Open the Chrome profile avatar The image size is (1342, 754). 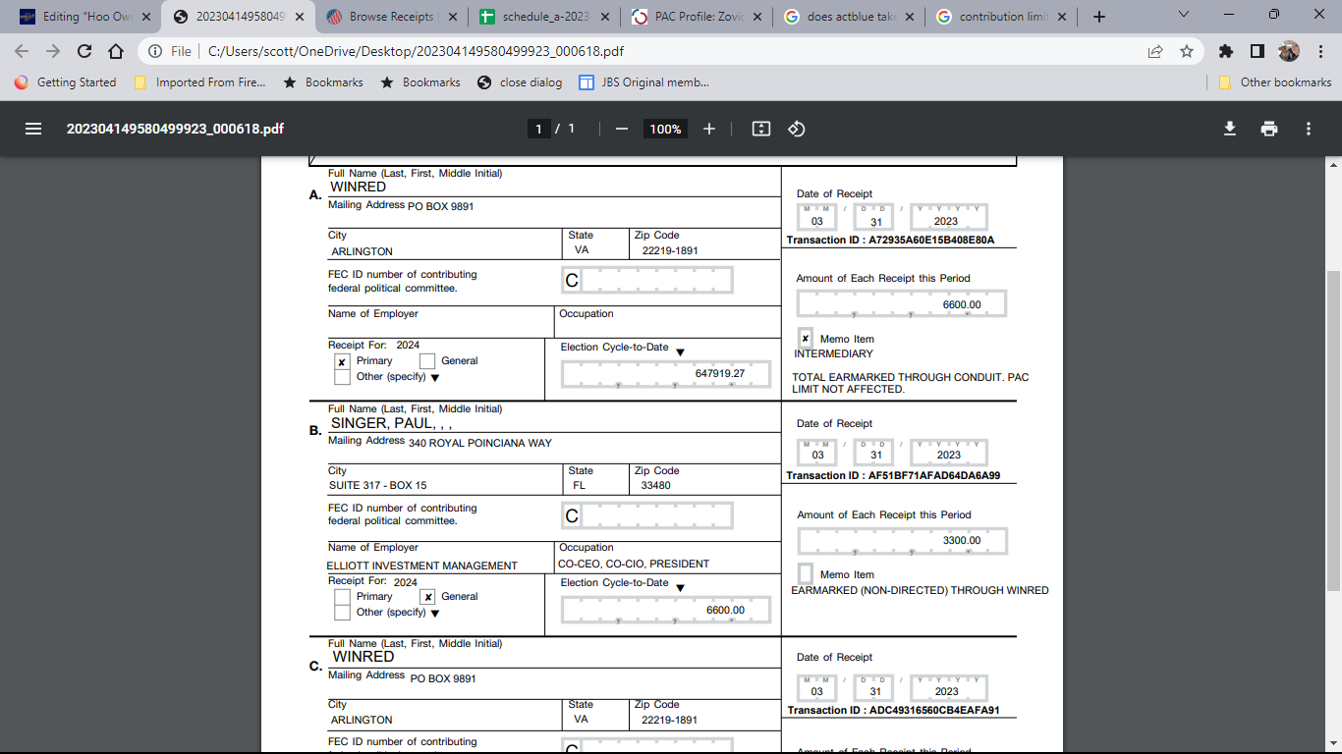pos(1289,51)
